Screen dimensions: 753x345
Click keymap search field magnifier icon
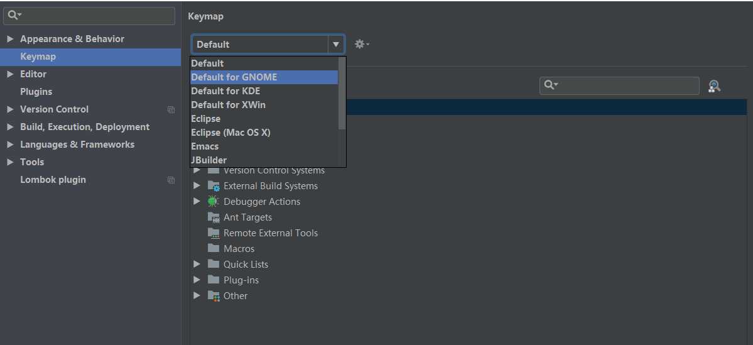click(550, 85)
